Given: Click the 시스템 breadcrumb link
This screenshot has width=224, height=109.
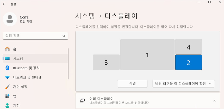Looking at the screenshot, I should point(85,16).
